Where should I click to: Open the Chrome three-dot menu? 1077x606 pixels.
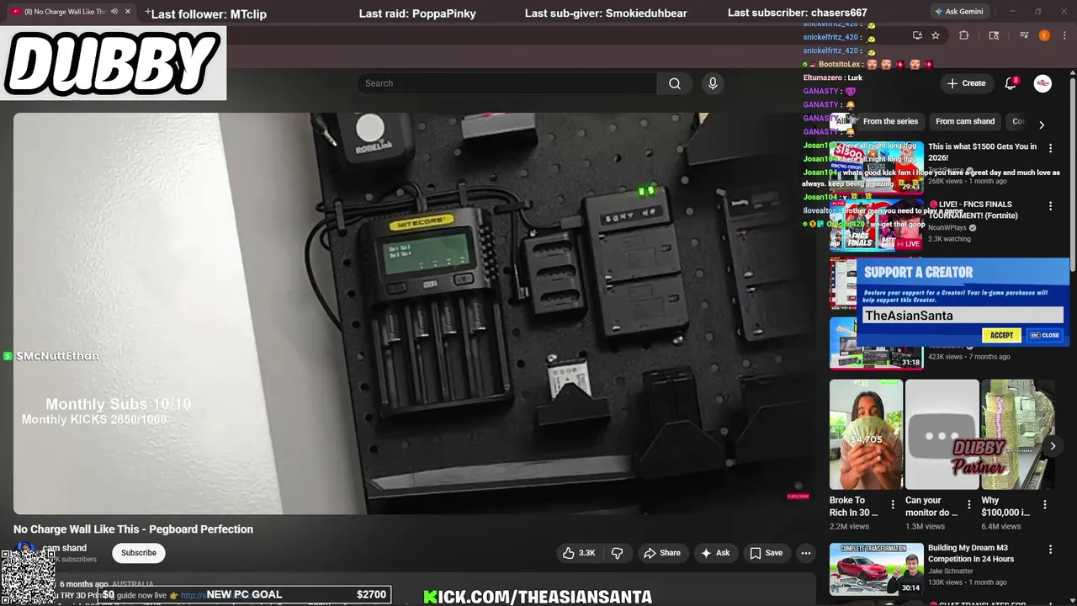pyautogui.click(x=1064, y=35)
